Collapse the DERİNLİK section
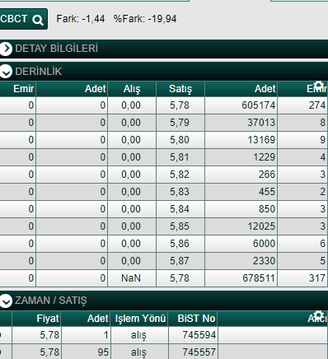328x359 pixels. click(x=6, y=72)
